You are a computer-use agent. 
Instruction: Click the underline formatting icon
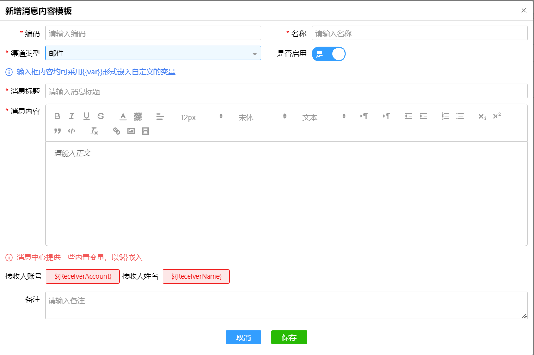(x=86, y=116)
